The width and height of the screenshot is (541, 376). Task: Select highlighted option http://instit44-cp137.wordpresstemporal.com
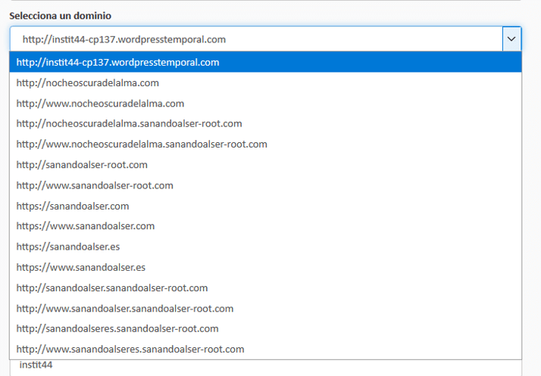pos(266,62)
